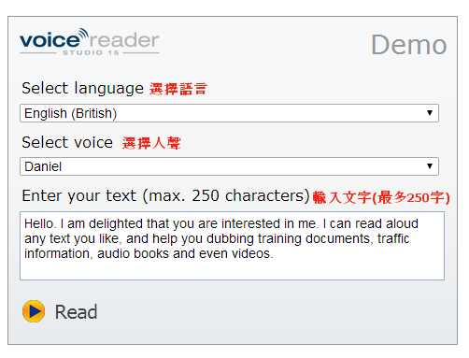Click the Select voice label
This screenshot has height=358, width=469.
(67, 142)
